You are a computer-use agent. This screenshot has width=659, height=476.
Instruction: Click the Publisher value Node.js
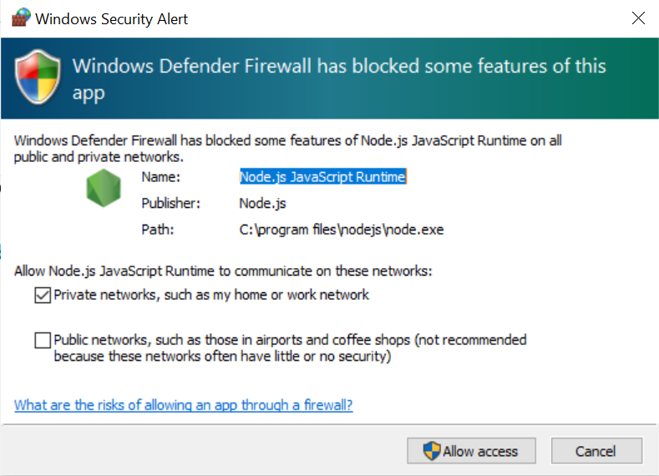point(262,203)
